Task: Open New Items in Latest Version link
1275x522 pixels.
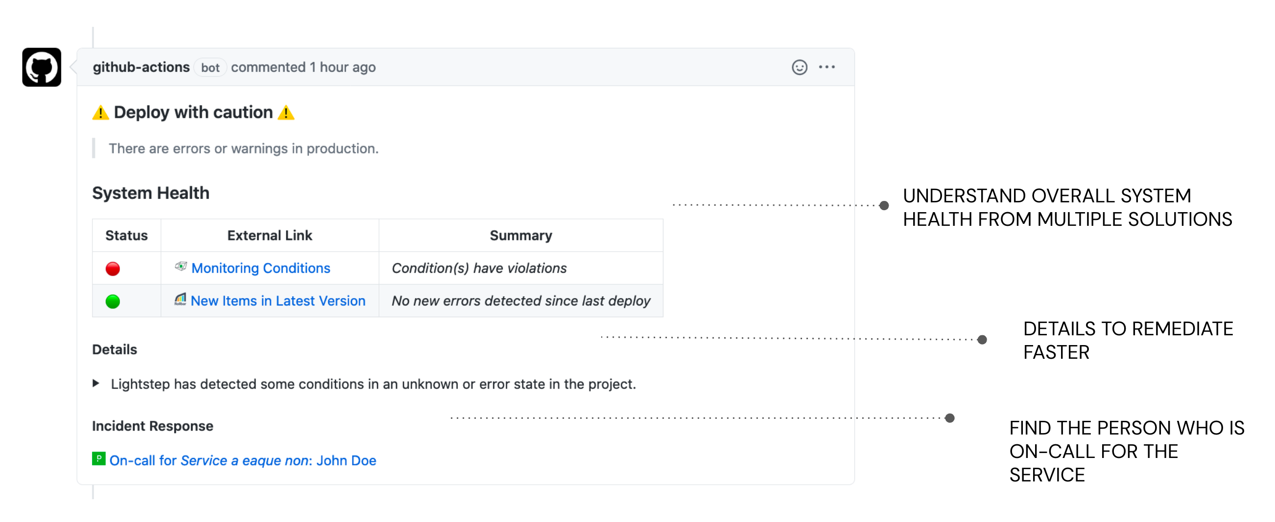Action: pos(278,301)
